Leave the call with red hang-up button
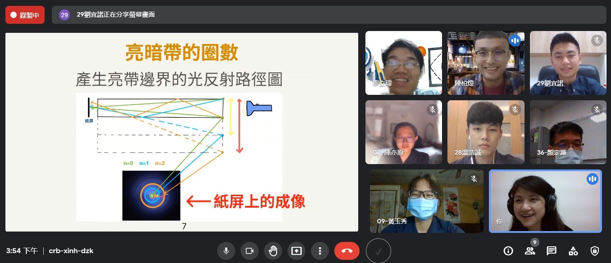The image size is (611, 263). pyautogui.click(x=347, y=251)
